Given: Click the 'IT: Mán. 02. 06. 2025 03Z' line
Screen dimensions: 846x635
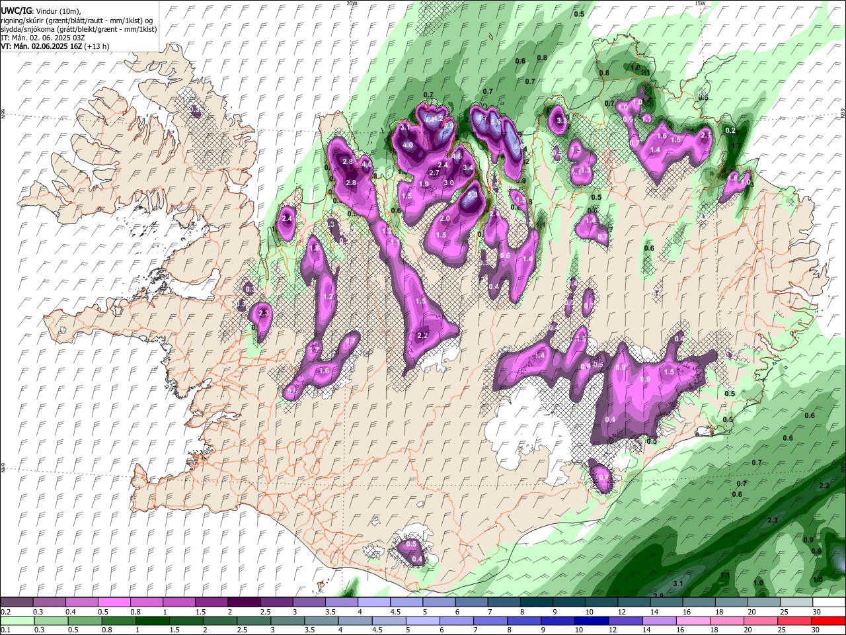Looking at the screenshot, I should (x=42, y=38).
